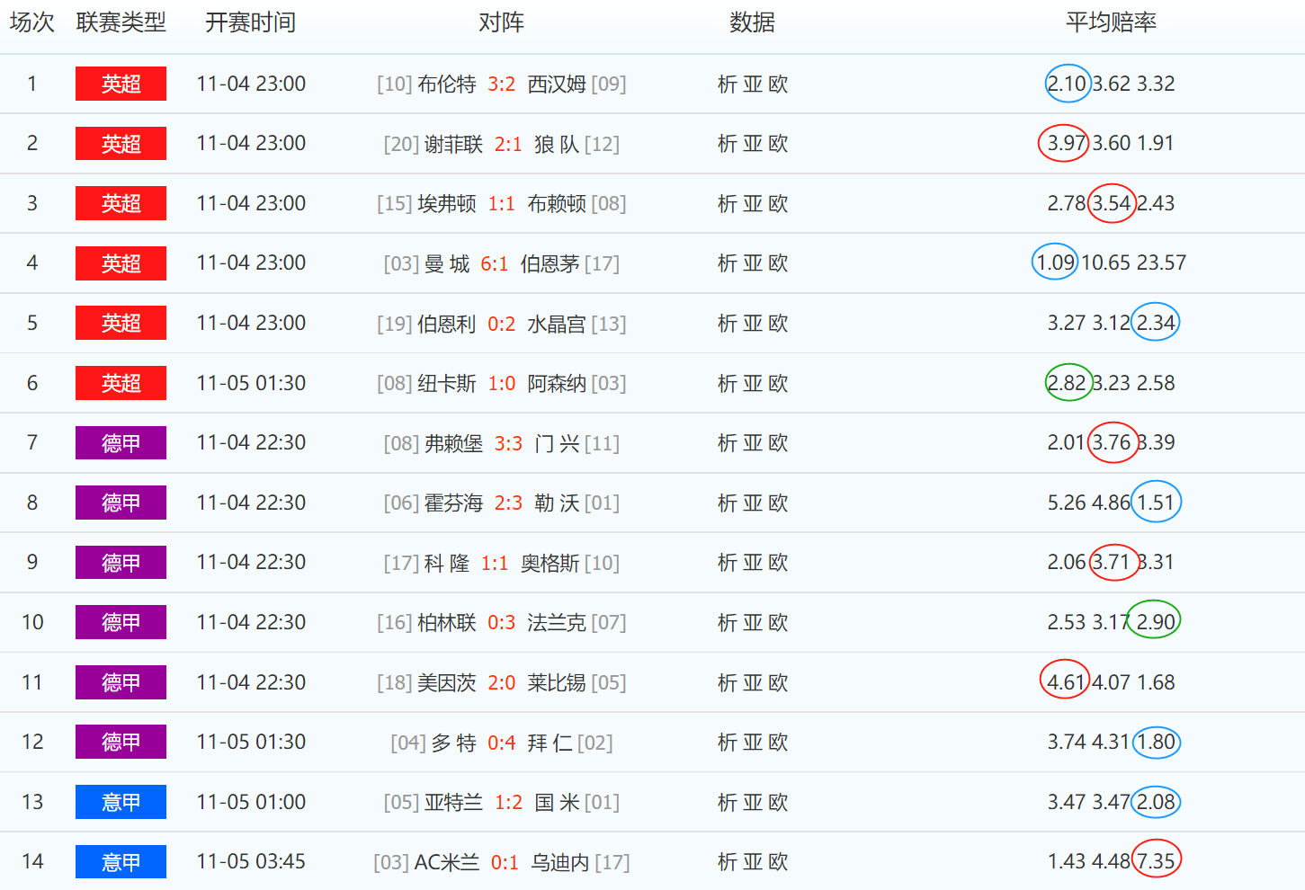Click the 11-05 03:45 kickoff time
Image resolution: width=1305 pixels, height=890 pixels.
[251, 861]
